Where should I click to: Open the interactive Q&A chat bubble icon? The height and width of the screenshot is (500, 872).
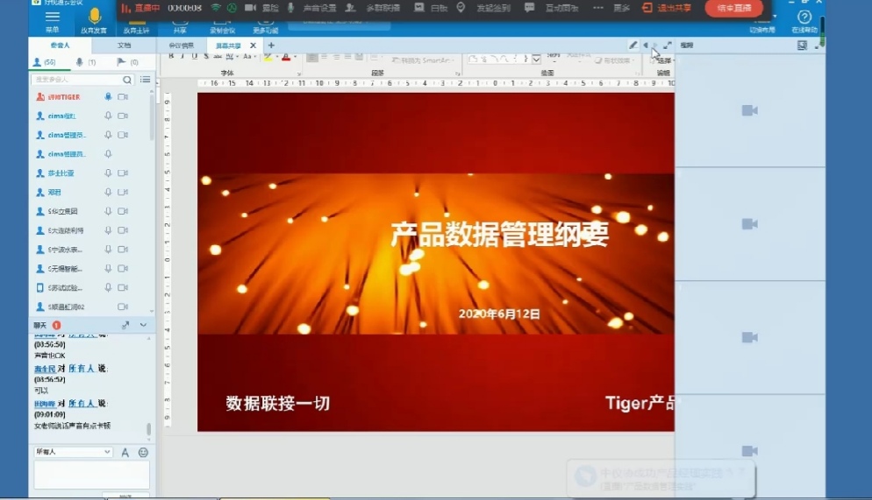click(530, 8)
